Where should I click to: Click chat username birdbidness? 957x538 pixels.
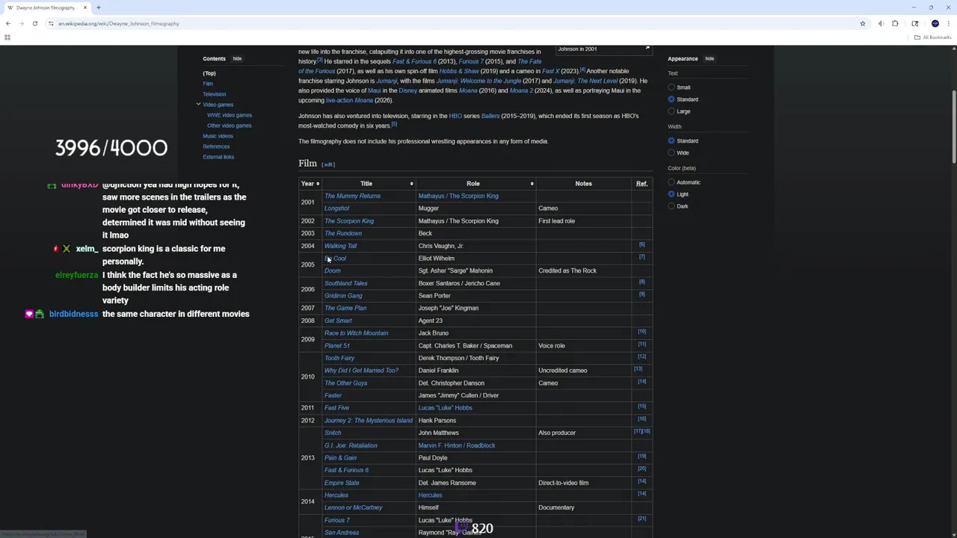[73, 314]
